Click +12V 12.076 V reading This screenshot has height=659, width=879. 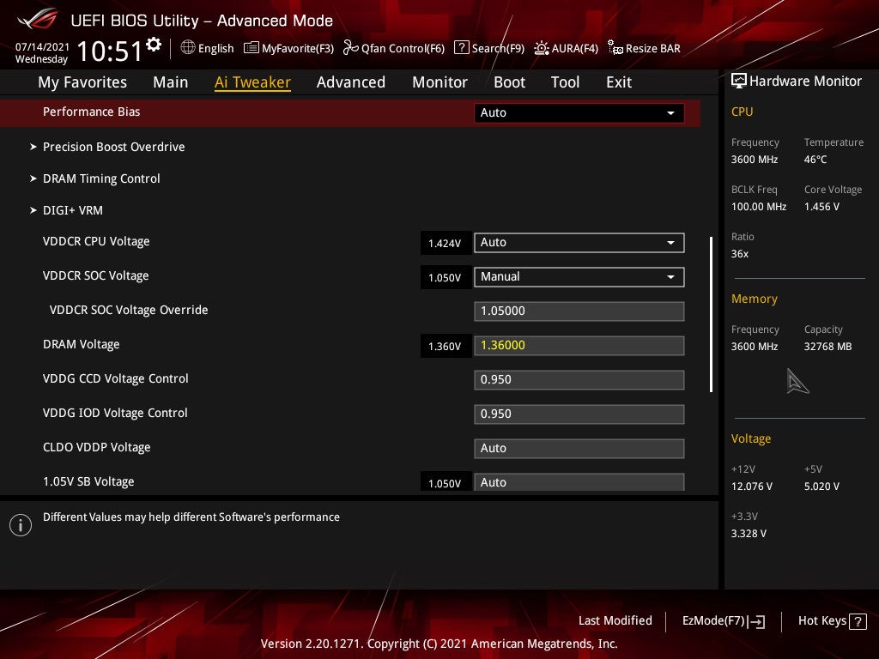(x=752, y=487)
